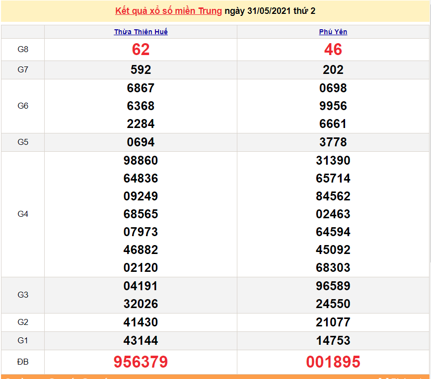
Task: Select G7 result 202
Action: [x=333, y=70]
